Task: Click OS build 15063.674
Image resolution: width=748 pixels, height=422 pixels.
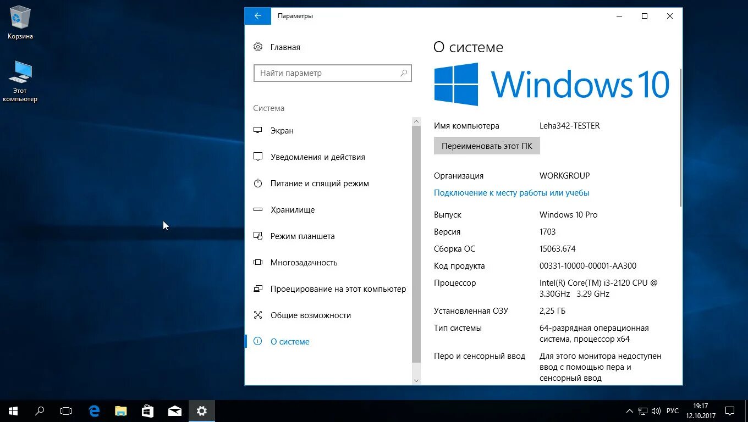Action: click(x=558, y=249)
